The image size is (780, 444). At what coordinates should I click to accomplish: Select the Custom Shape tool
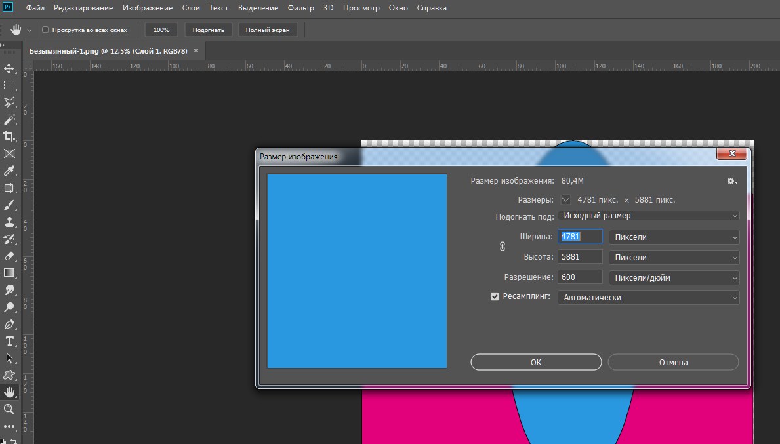point(9,375)
